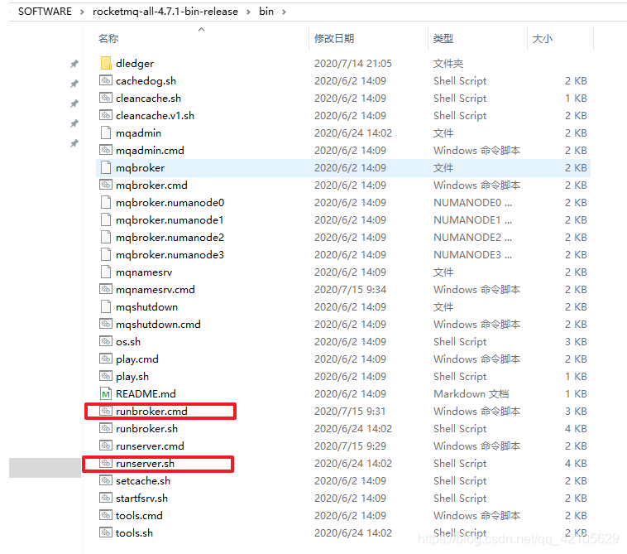Click the setcache.sh script icon

106,480
